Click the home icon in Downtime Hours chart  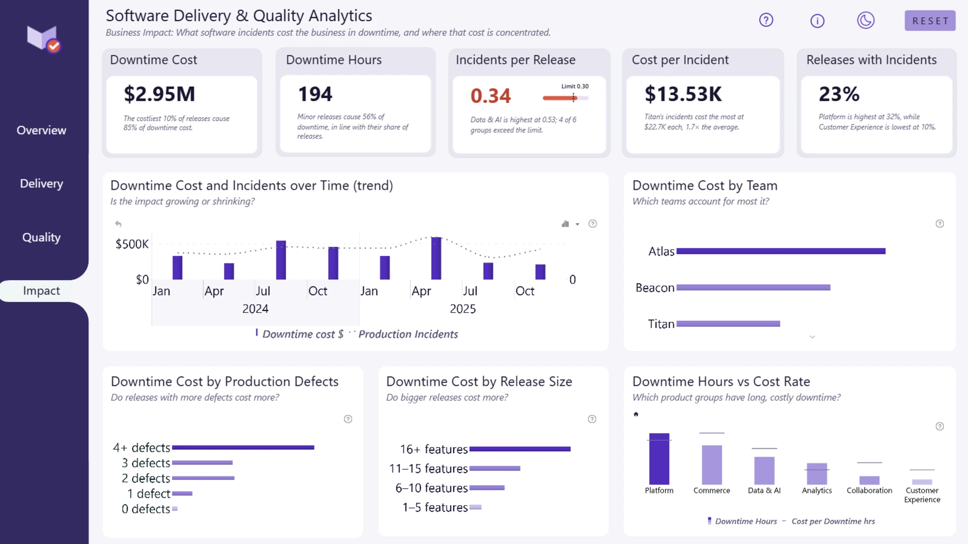[x=636, y=414]
